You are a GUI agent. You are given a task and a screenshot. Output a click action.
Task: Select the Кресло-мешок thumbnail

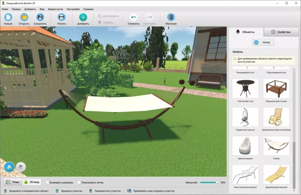(x=245, y=146)
